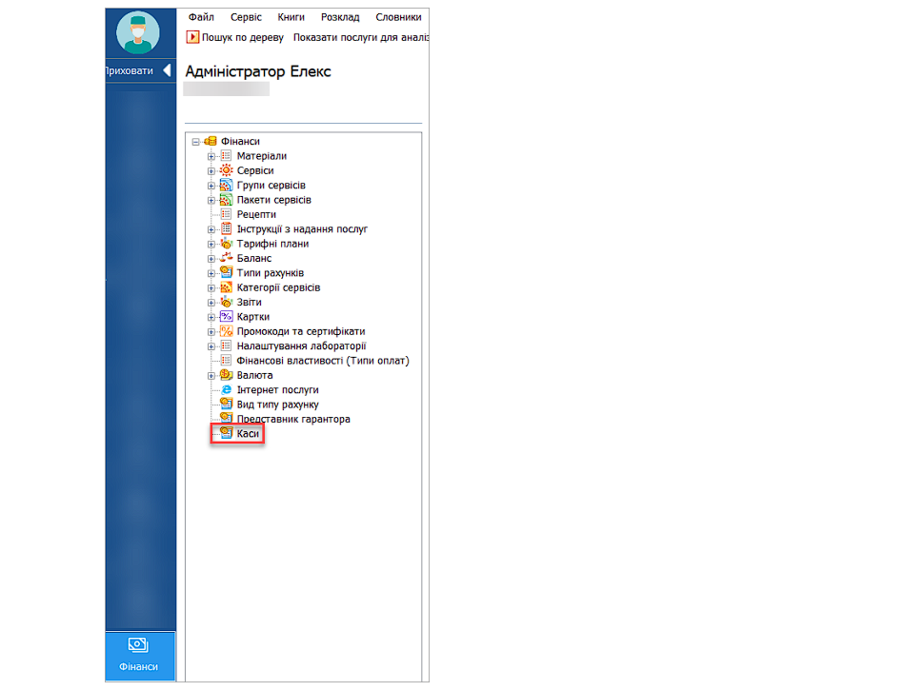Click the Каси icon in tree
Screen dimensions: 924x691
click(x=226, y=434)
